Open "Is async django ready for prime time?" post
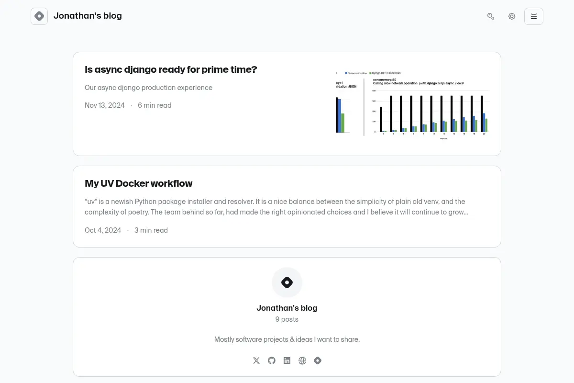The width and height of the screenshot is (574, 383). pyautogui.click(x=171, y=69)
